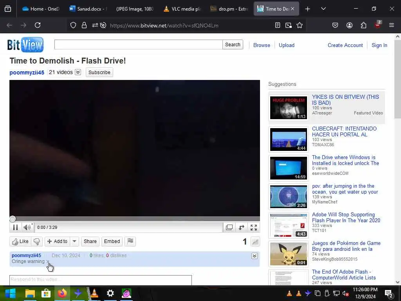Bookmark page with the star icon
Viewport: 401px width, 301px height.
tap(300, 25)
